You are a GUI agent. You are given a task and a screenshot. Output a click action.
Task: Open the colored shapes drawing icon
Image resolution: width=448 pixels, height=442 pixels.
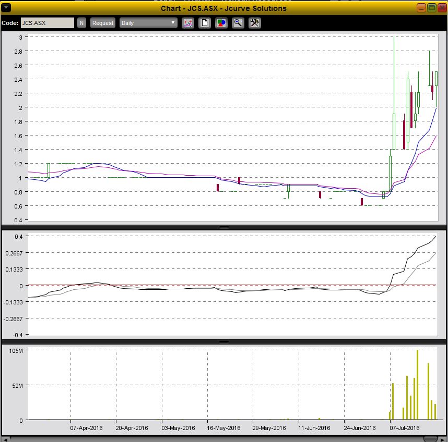[221, 23]
